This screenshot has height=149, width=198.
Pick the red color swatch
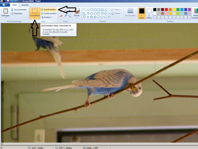click(x=166, y=10)
